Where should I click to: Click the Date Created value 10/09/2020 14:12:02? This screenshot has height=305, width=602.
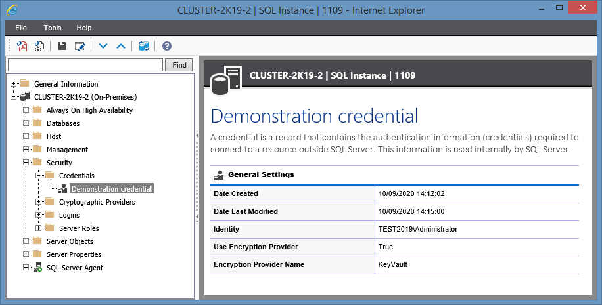click(411, 193)
